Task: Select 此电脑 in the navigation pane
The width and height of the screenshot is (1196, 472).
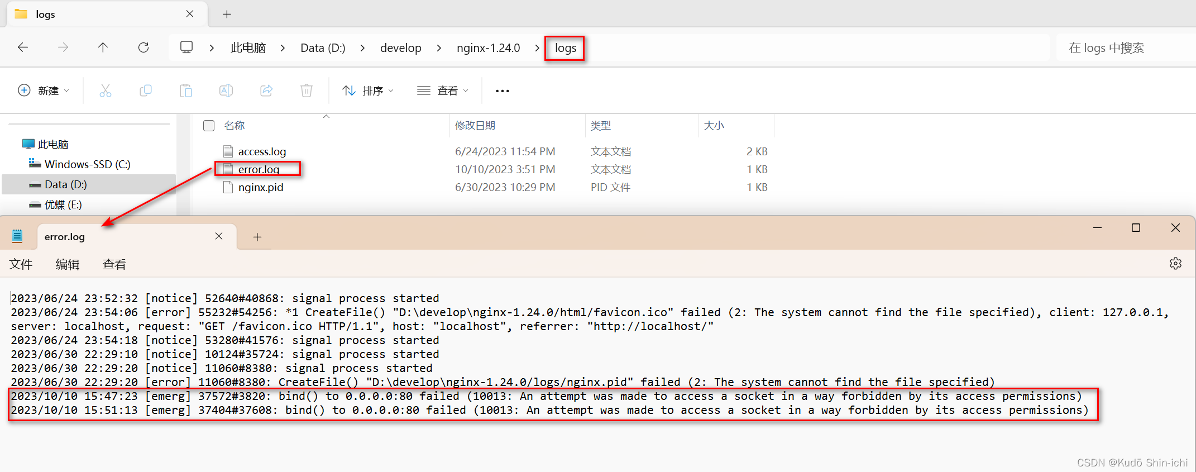Action: pyautogui.click(x=53, y=144)
